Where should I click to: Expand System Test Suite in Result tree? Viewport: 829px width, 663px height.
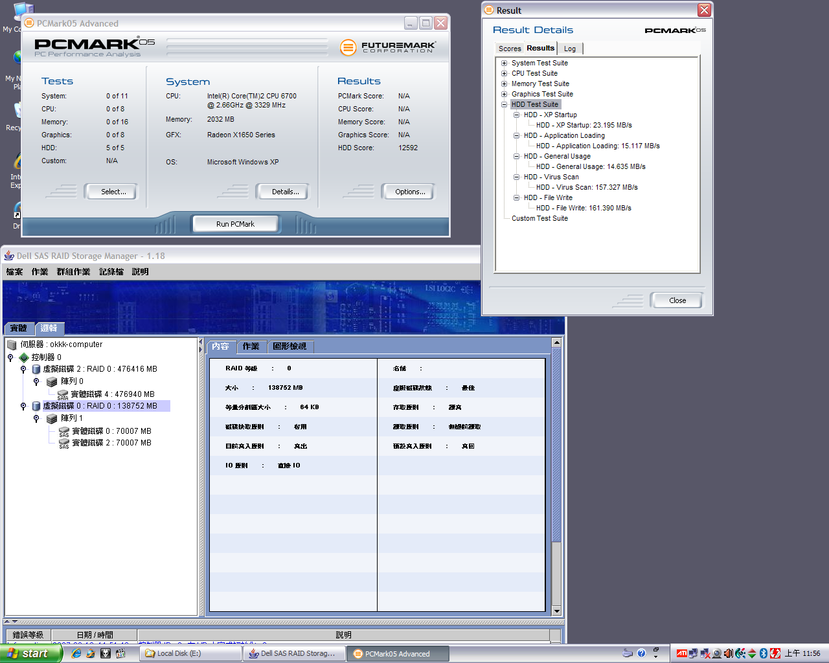(504, 63)
